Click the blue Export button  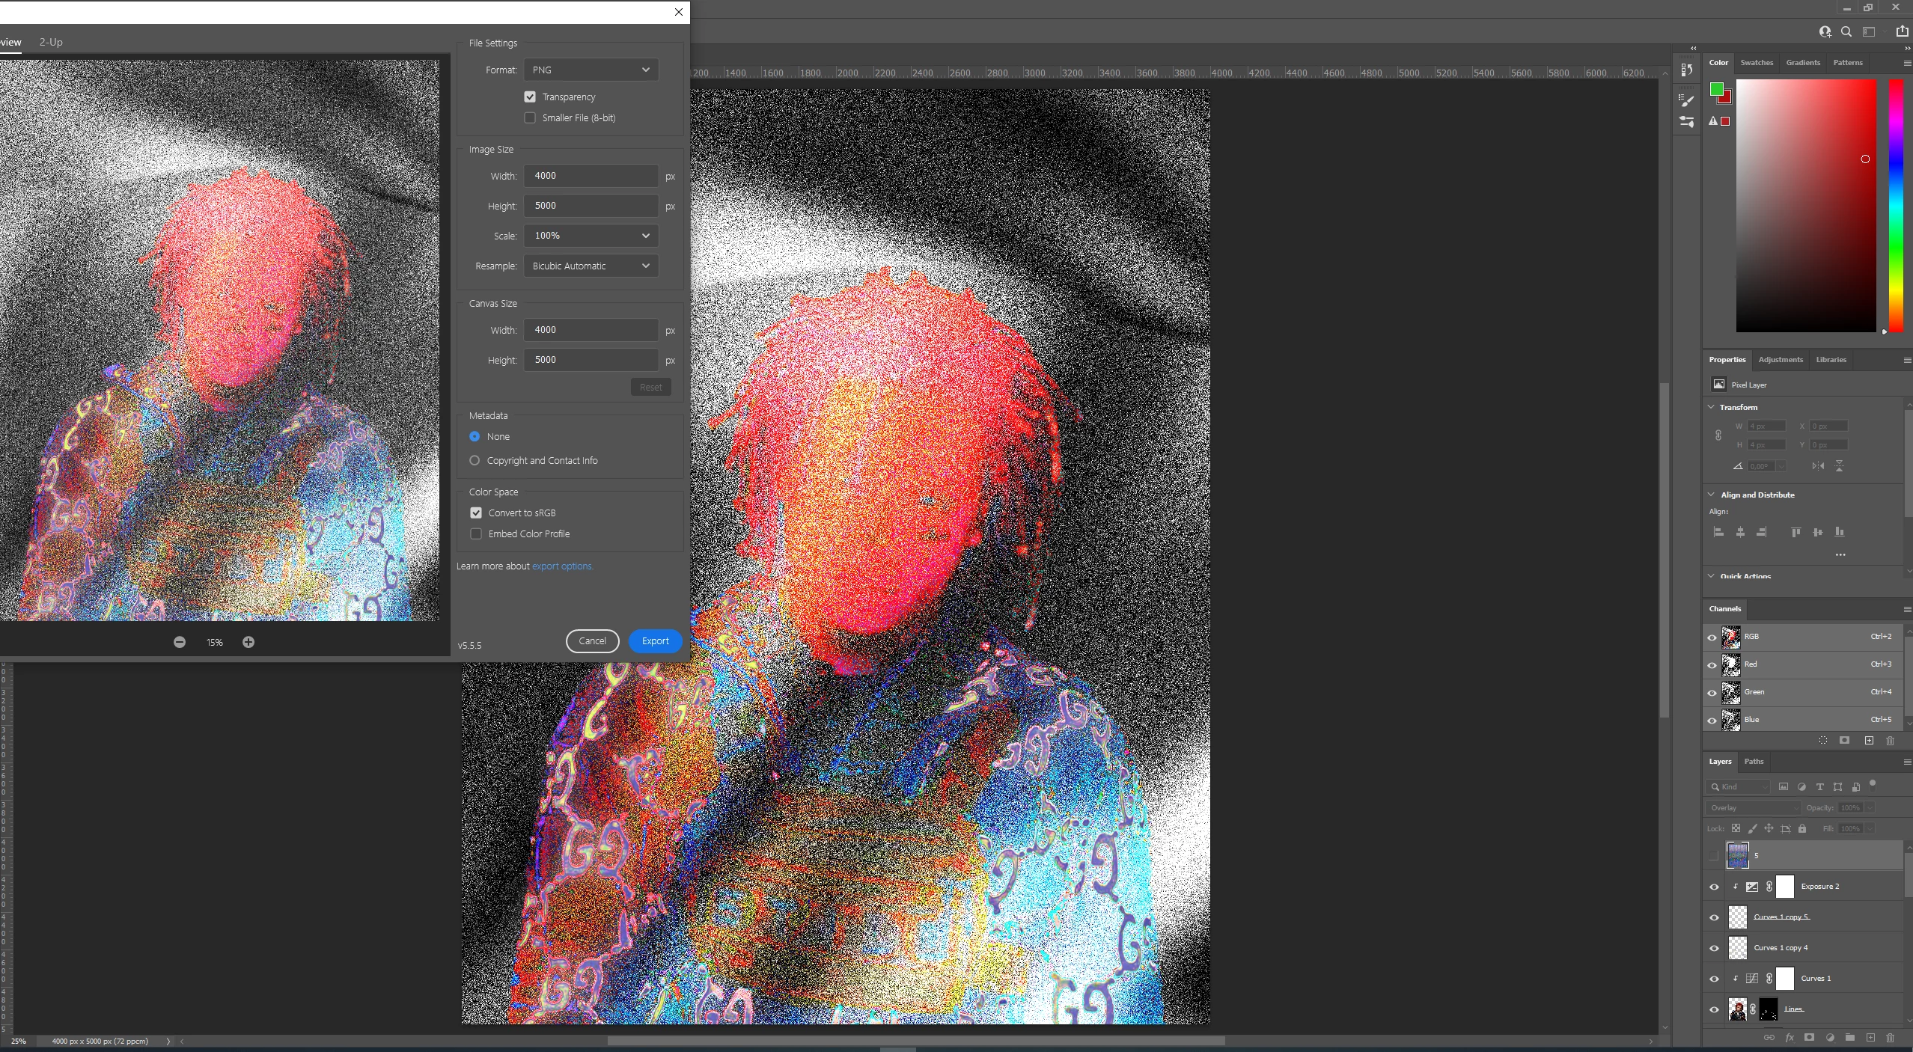point(655,640)
